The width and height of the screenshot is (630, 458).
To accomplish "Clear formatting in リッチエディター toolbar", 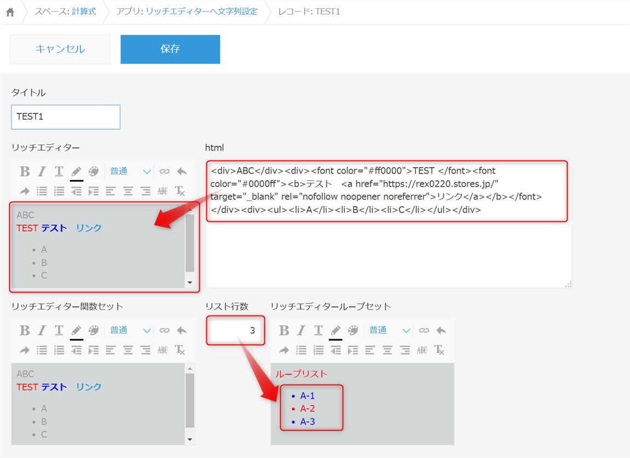I will click(180, 191).
